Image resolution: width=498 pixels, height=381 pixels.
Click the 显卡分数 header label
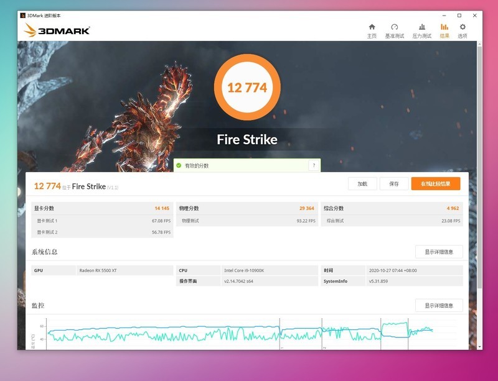[44, 208]
